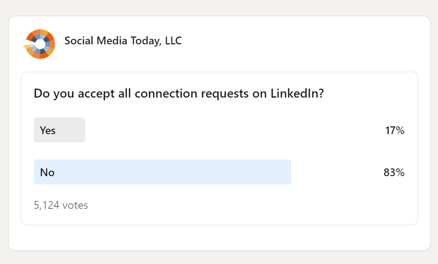Click the white center of the logo
This screenshot has height=264, width=438.
click(40, 44)
